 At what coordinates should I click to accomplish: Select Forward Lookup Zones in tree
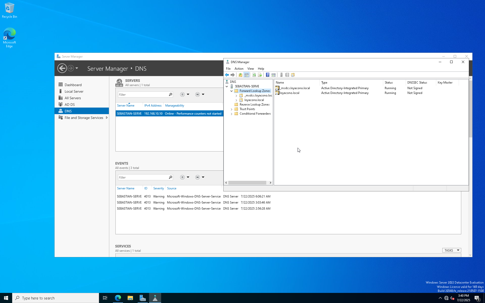(x=255, y=91)
